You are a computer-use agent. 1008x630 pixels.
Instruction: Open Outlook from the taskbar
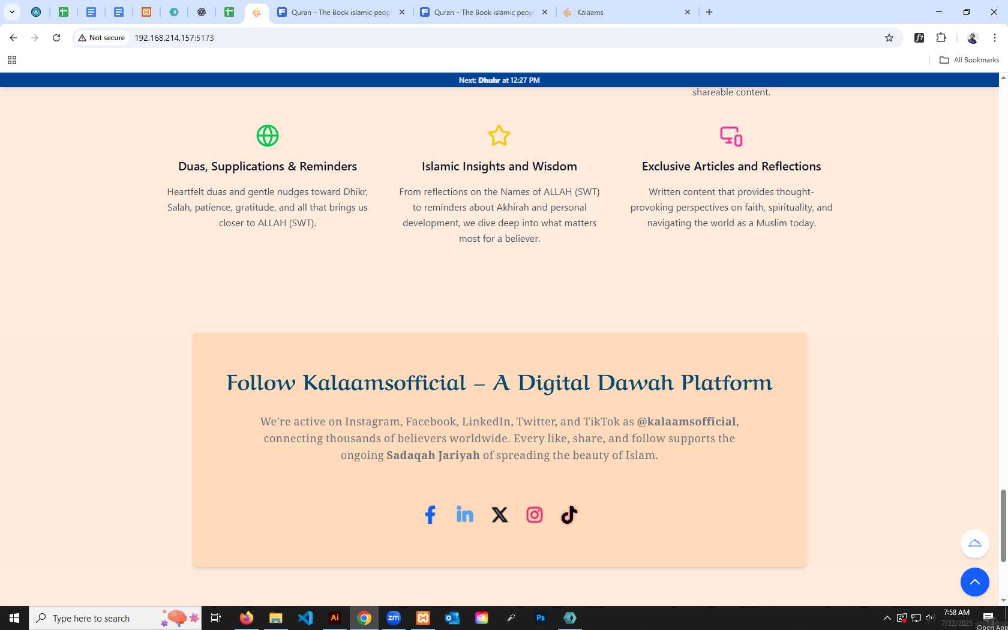click(452, 618)
